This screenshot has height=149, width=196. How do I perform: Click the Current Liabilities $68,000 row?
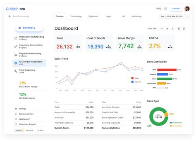(122, 128)
